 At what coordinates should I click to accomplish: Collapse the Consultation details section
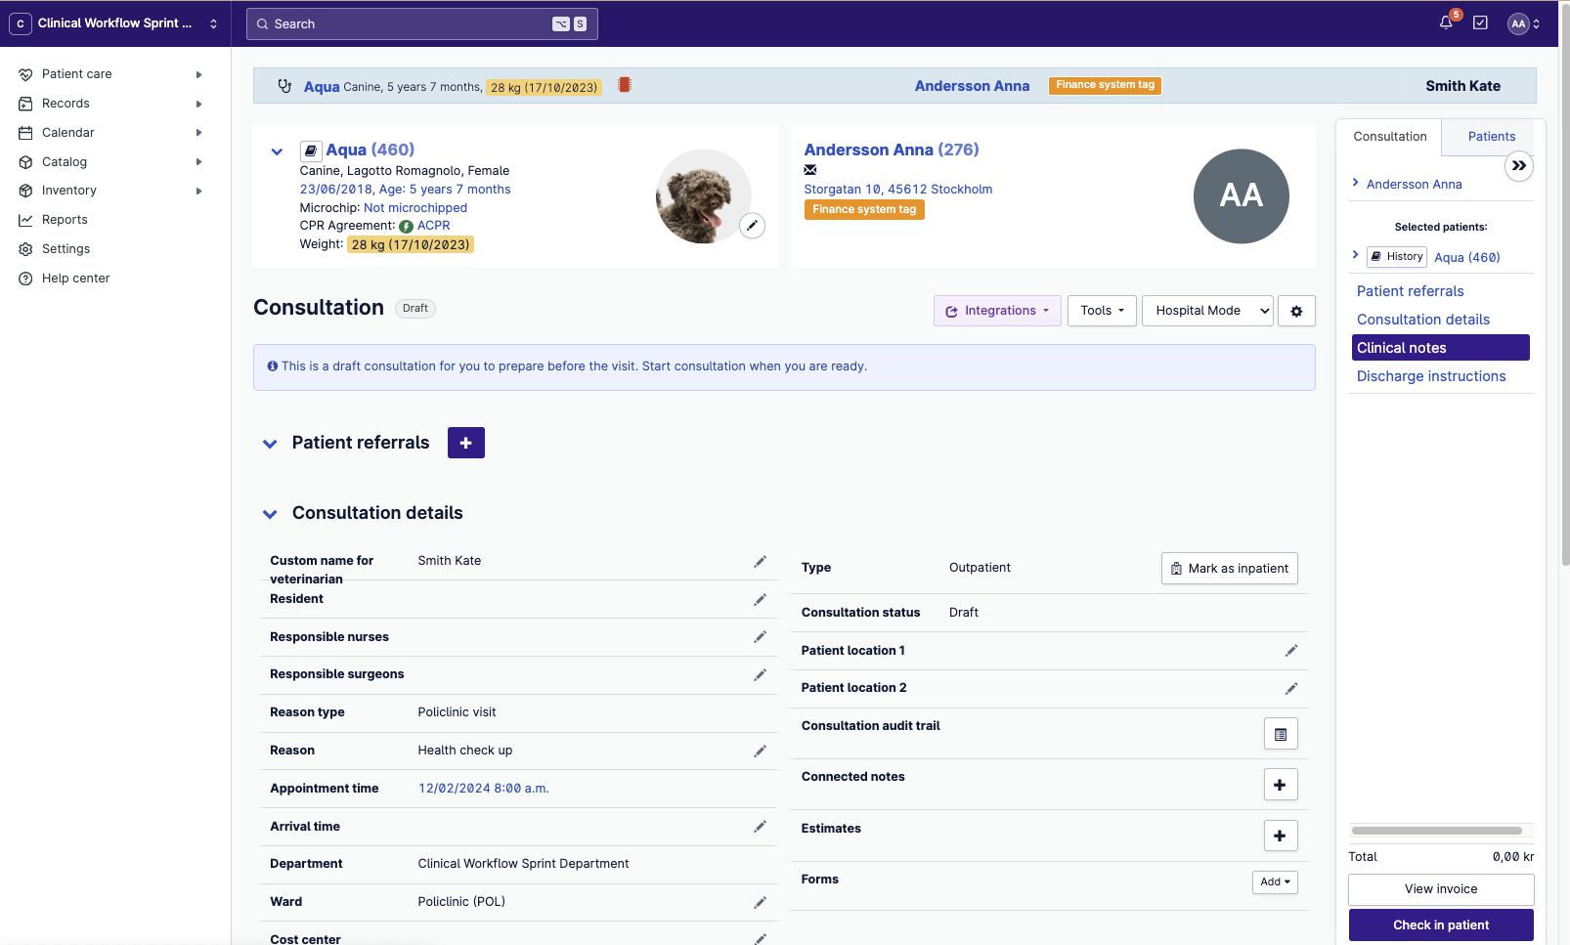click(270, 514)
